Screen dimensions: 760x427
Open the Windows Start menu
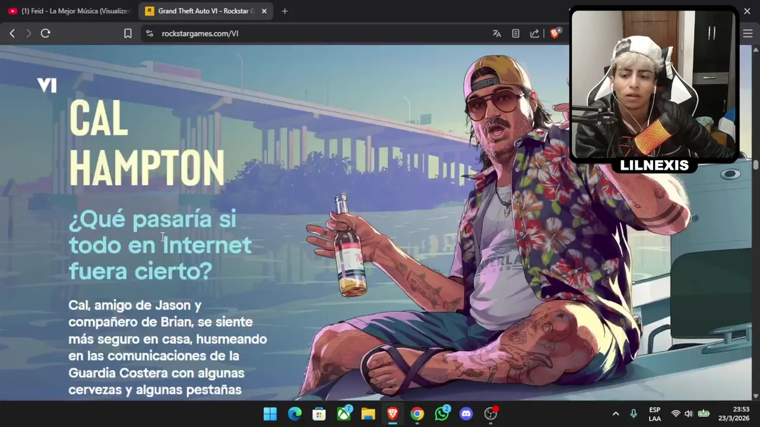click(270, 414)
